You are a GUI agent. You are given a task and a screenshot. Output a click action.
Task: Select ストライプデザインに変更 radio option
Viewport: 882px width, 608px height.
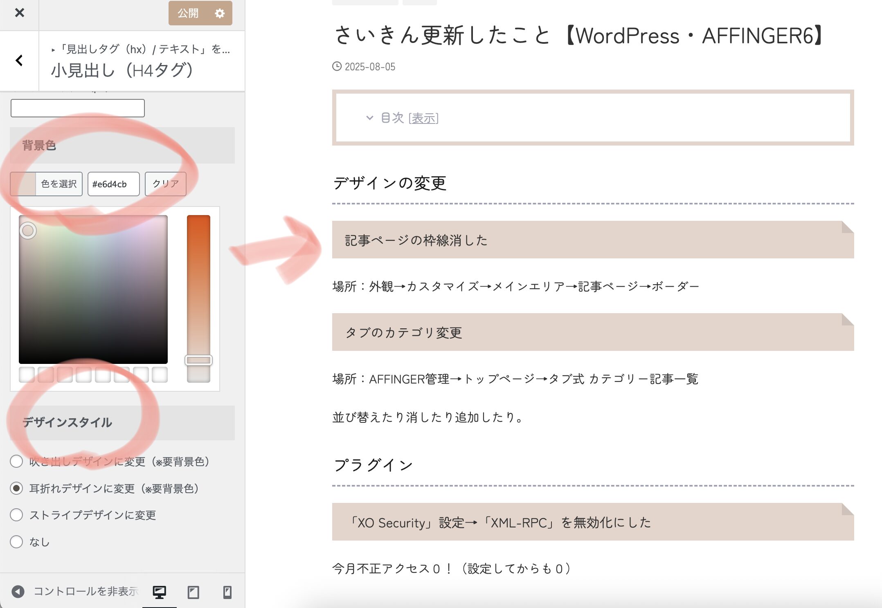click(x=16, y=515)
